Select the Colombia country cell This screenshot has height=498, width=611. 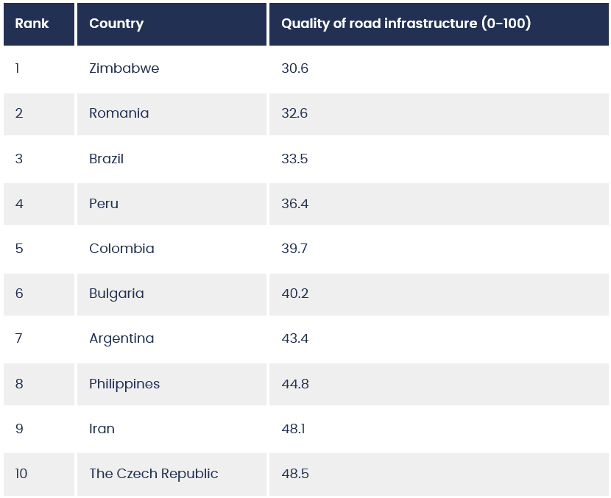click(x=172, y=249)
